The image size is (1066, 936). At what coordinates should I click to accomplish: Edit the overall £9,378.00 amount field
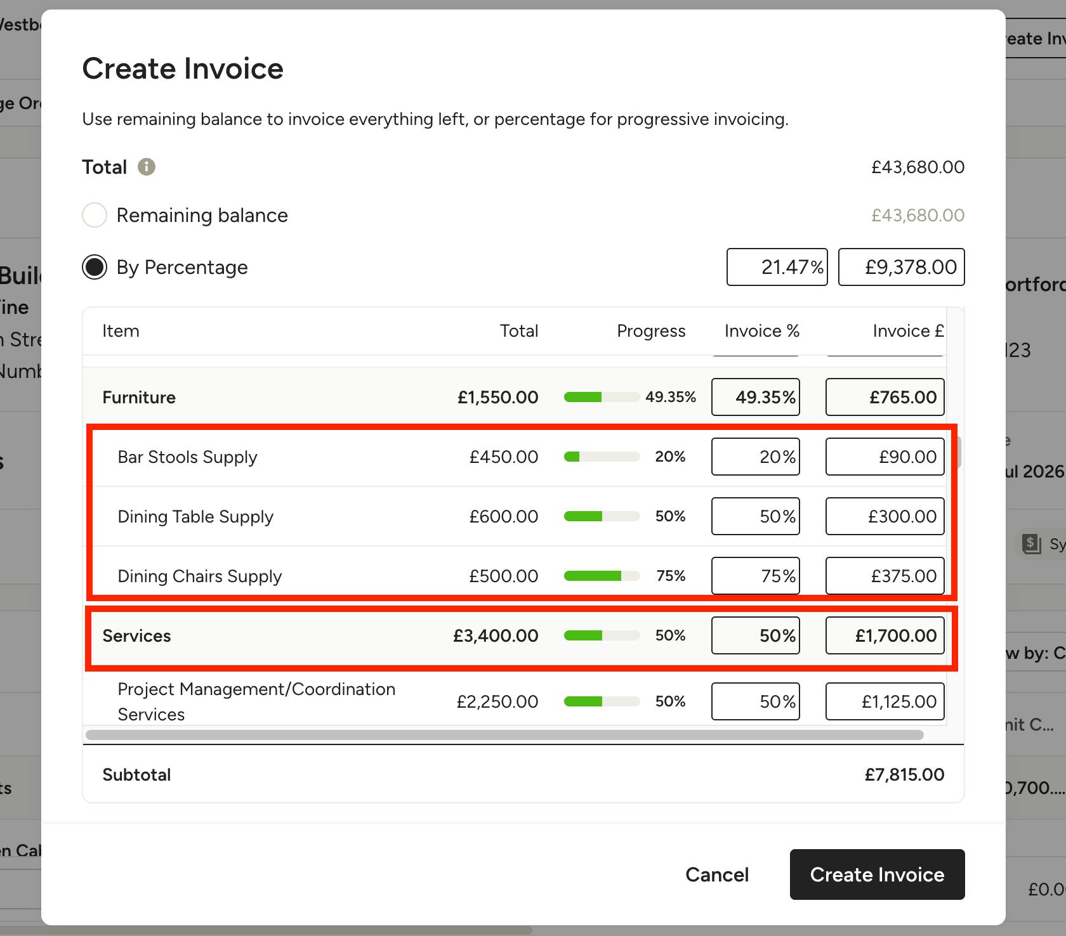pos(902,267)
